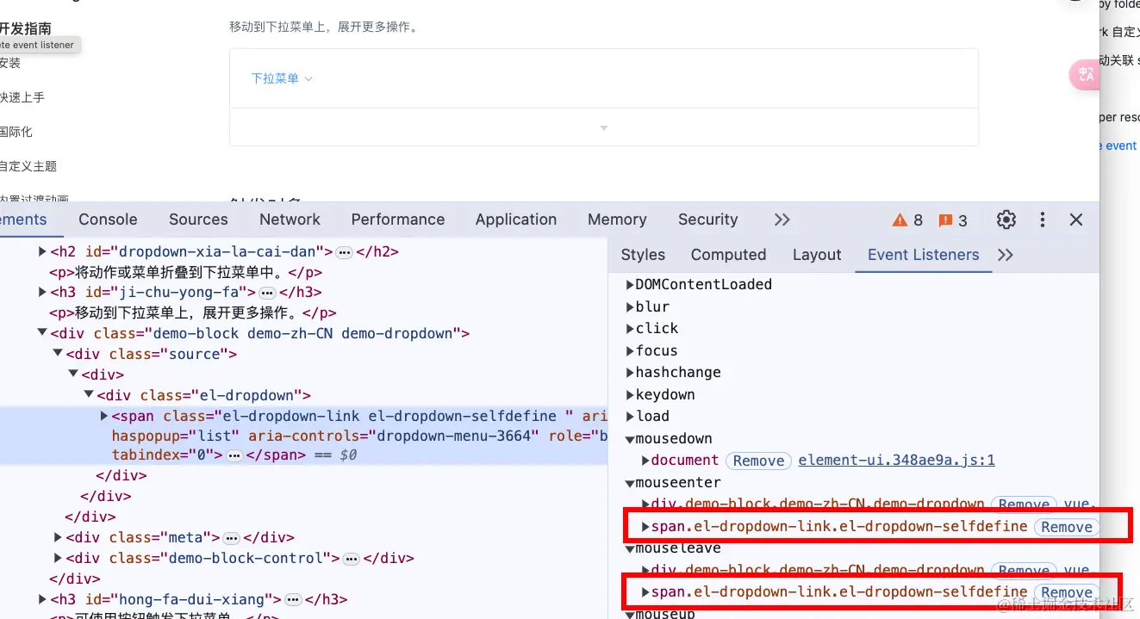
Task: Open the Network tab
Action: pyautogui.click(x=290, y=220)
